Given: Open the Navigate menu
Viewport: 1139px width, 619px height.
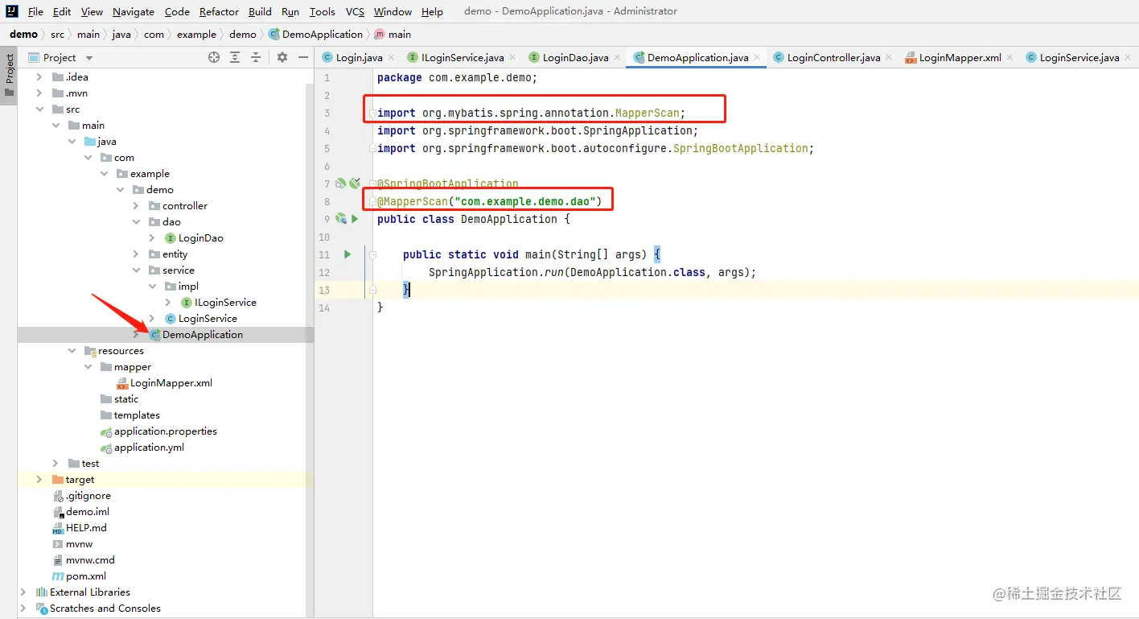Looking at the screenshot, I should point(134,12).
